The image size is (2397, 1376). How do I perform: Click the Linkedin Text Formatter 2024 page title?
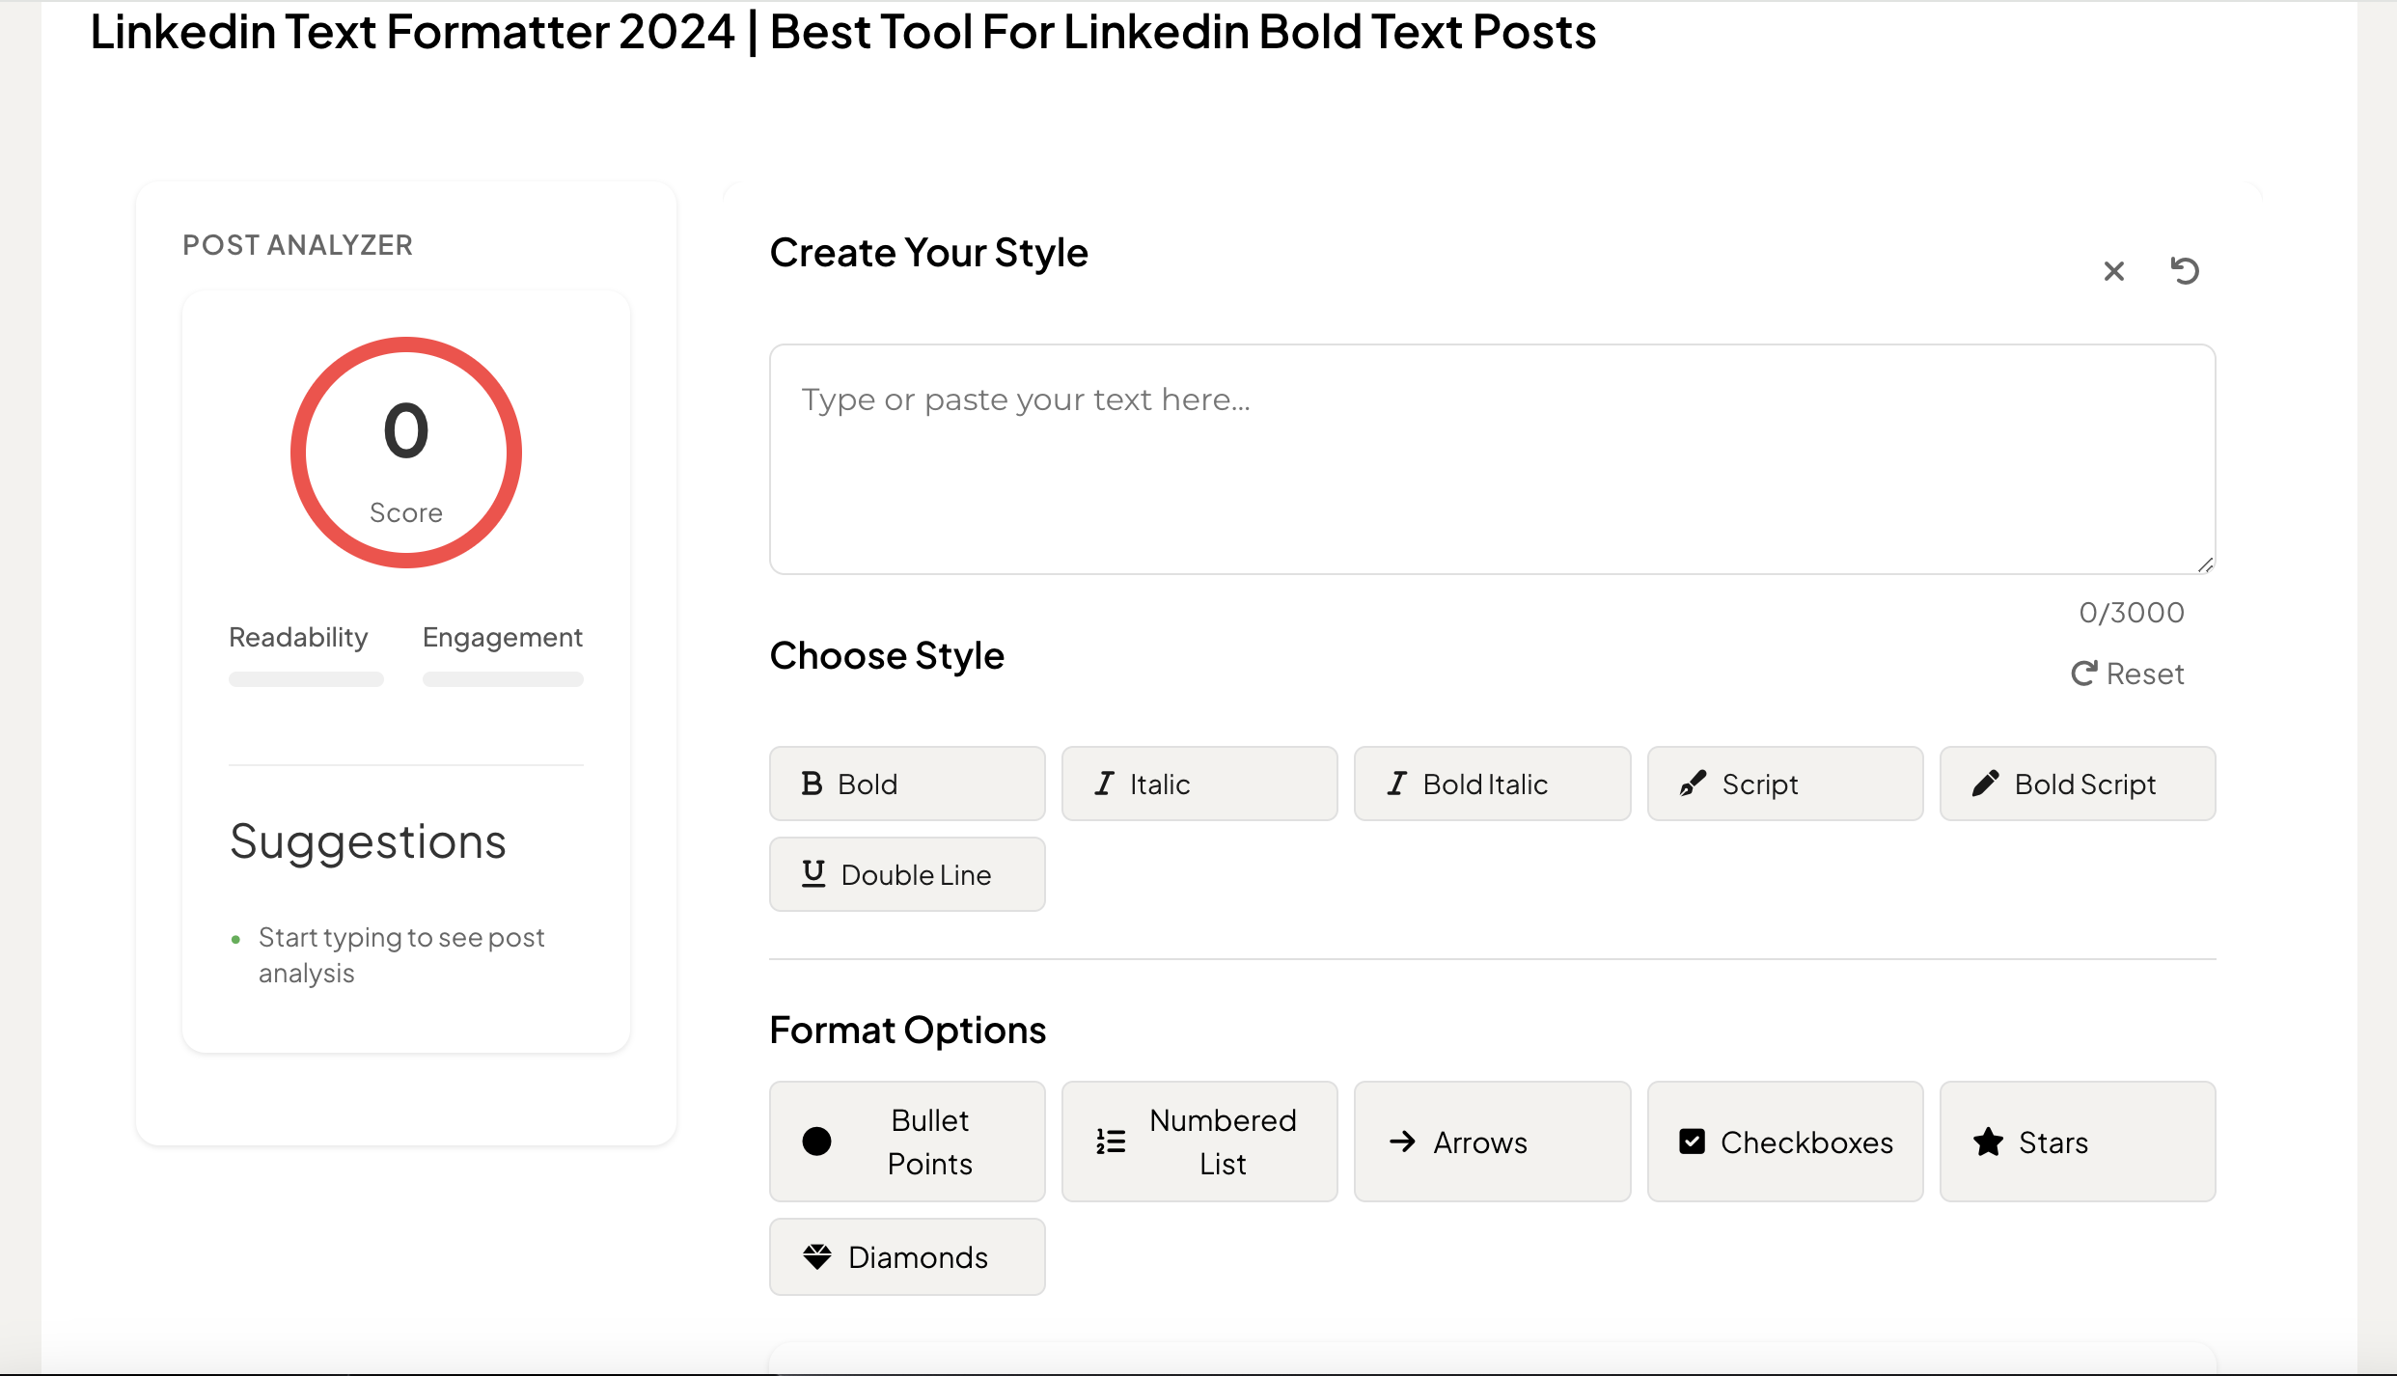(x=842, y=31)
